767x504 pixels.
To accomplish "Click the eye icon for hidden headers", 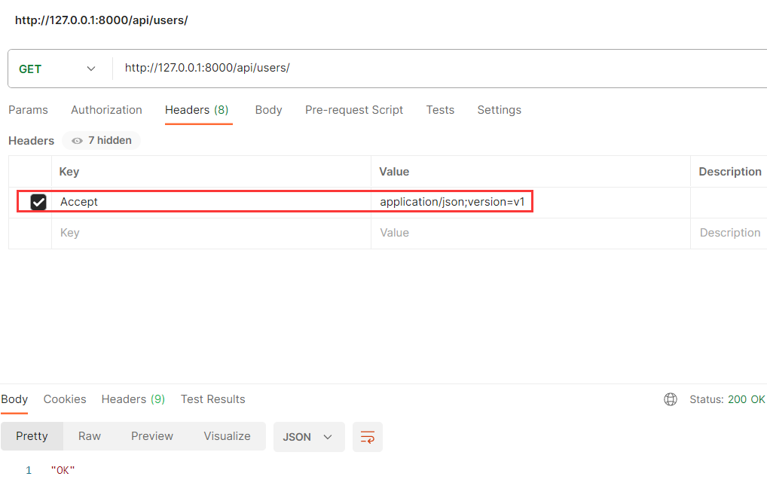I will (x=77, y=141).
